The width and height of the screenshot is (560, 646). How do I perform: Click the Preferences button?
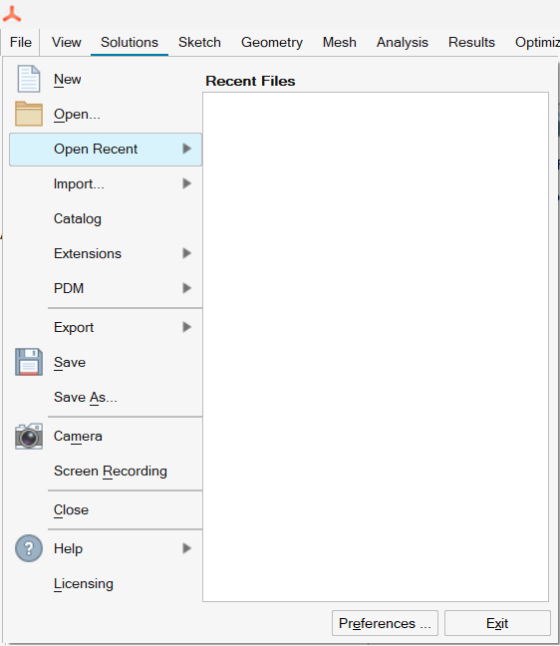[385, 623]
